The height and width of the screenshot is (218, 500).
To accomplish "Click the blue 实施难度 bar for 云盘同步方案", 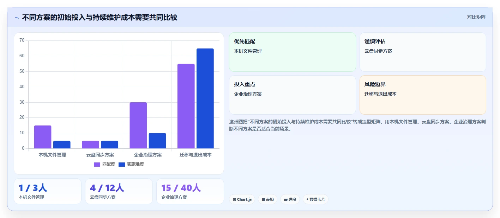I will point(109,145).
